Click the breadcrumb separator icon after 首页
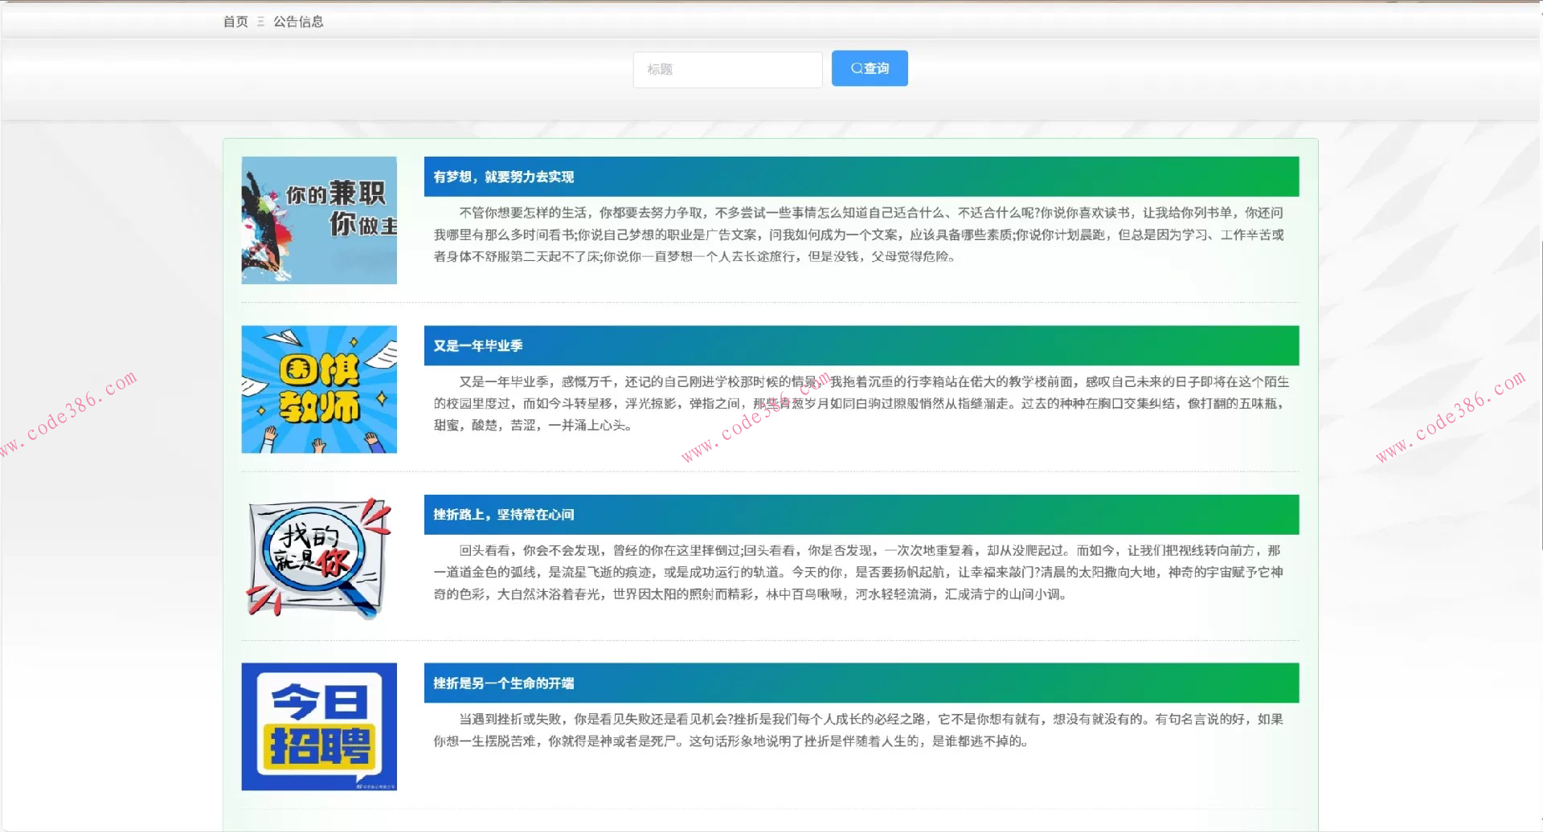The height and width of the screenshot is (832, 1543). tap(260, 22)
